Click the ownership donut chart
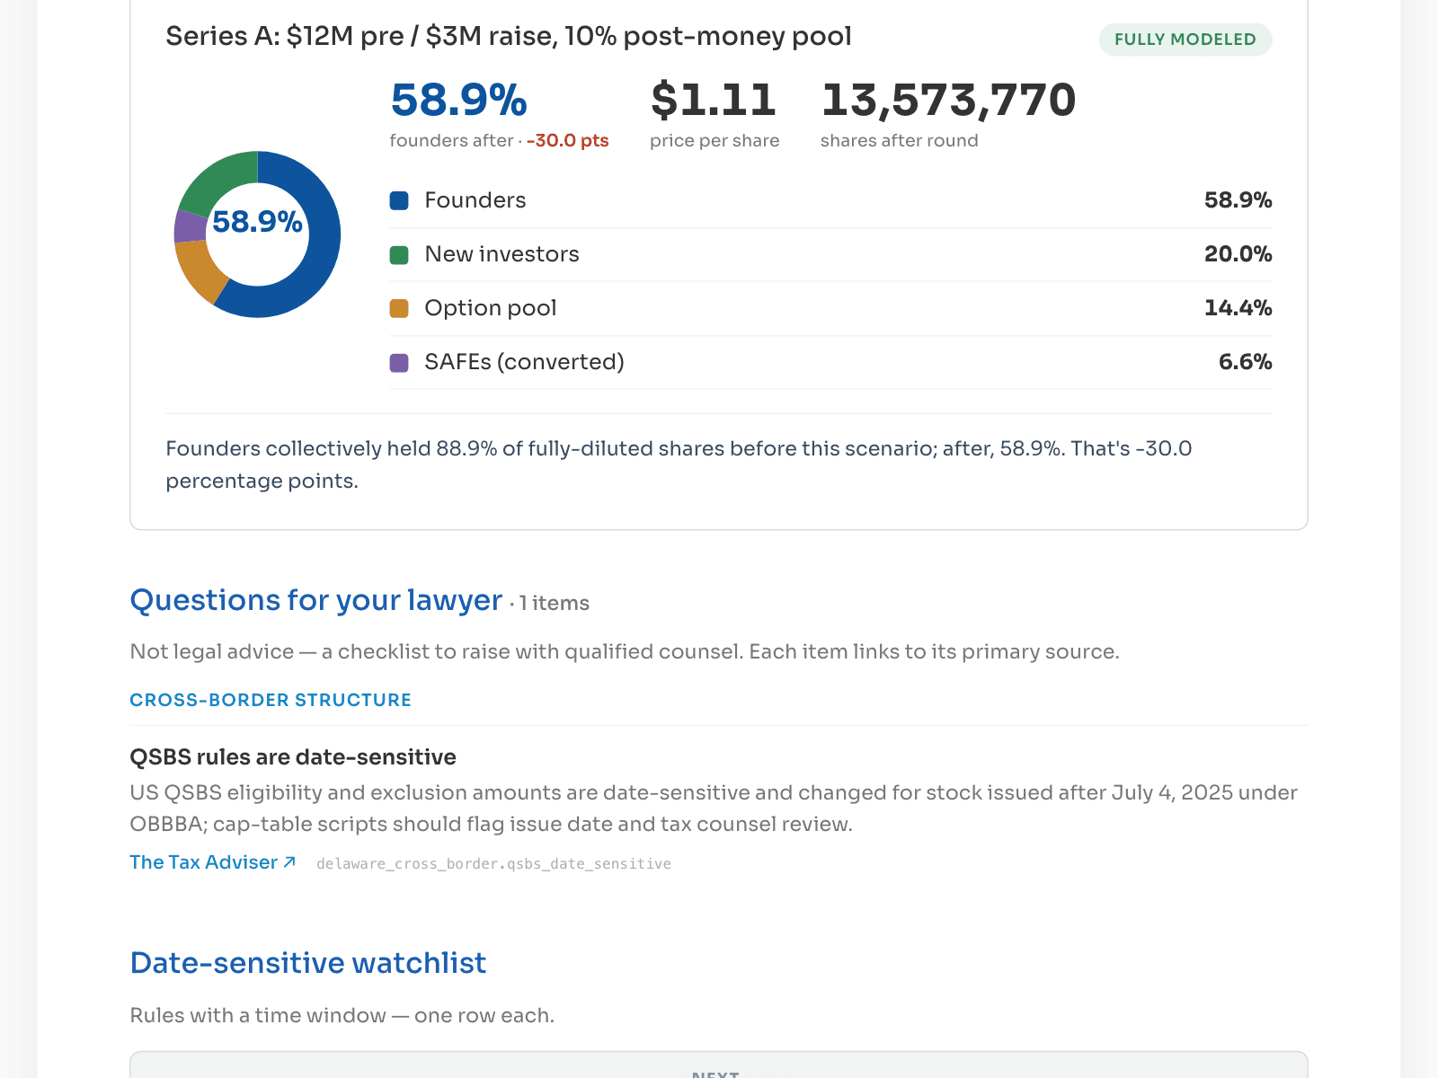This screenshot has height=1078, width=1438. point(257,234)
